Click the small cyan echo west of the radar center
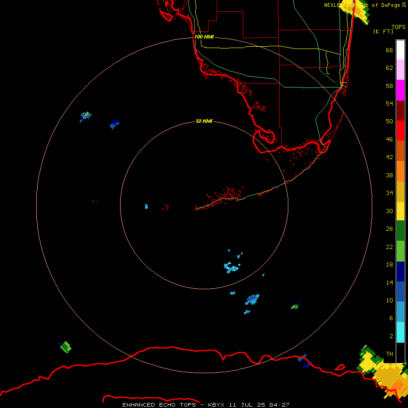 (146, 206)
